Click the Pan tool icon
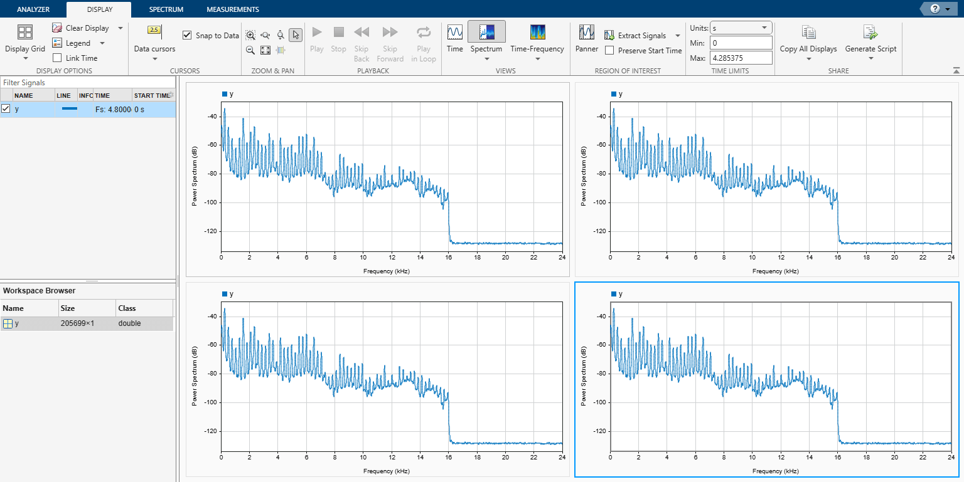The height and width of the screenshot is (482, 964). coord(281,51)
